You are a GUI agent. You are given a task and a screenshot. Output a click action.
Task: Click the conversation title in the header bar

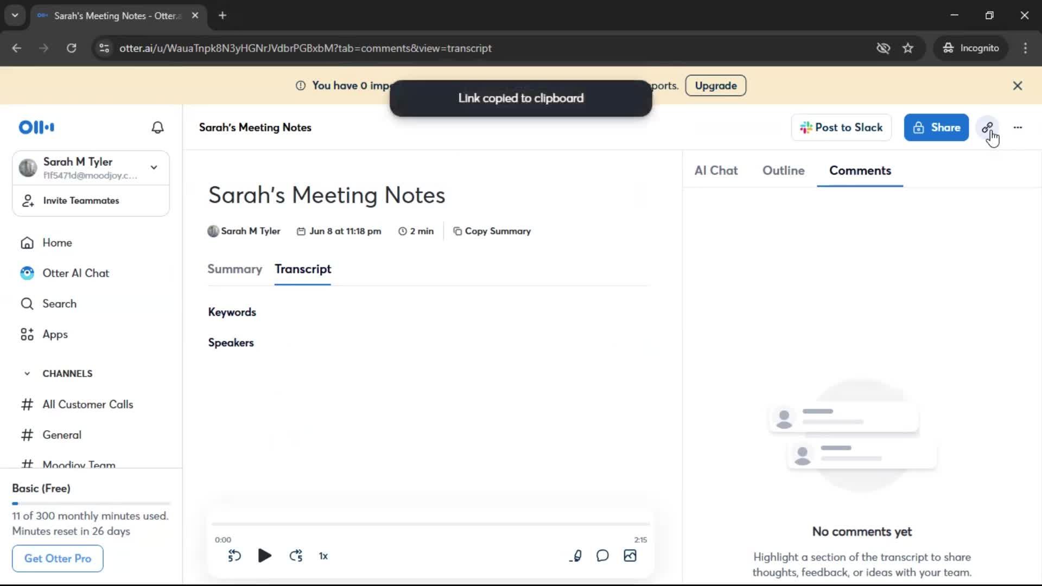point(255,128)
